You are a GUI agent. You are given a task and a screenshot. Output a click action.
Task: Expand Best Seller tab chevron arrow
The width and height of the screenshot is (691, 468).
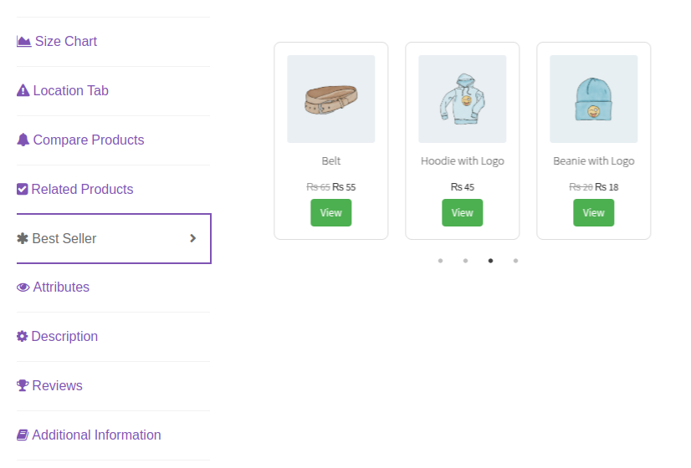click(193, 238)
